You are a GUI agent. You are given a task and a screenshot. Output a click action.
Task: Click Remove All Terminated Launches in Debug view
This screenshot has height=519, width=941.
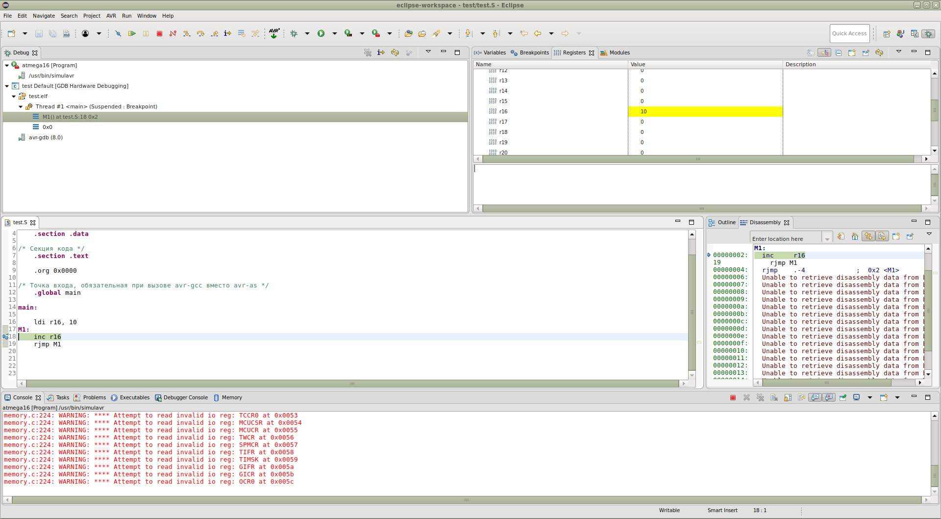tap(368, 52)
